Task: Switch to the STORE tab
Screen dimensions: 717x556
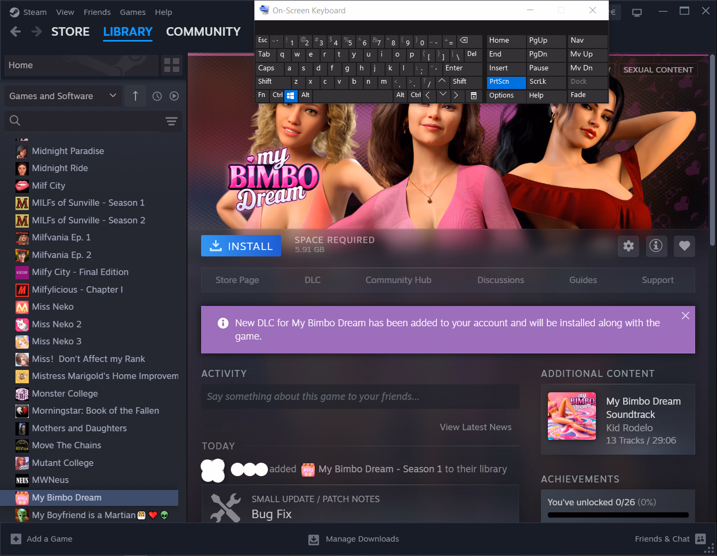Action: [x=70, y=32]
